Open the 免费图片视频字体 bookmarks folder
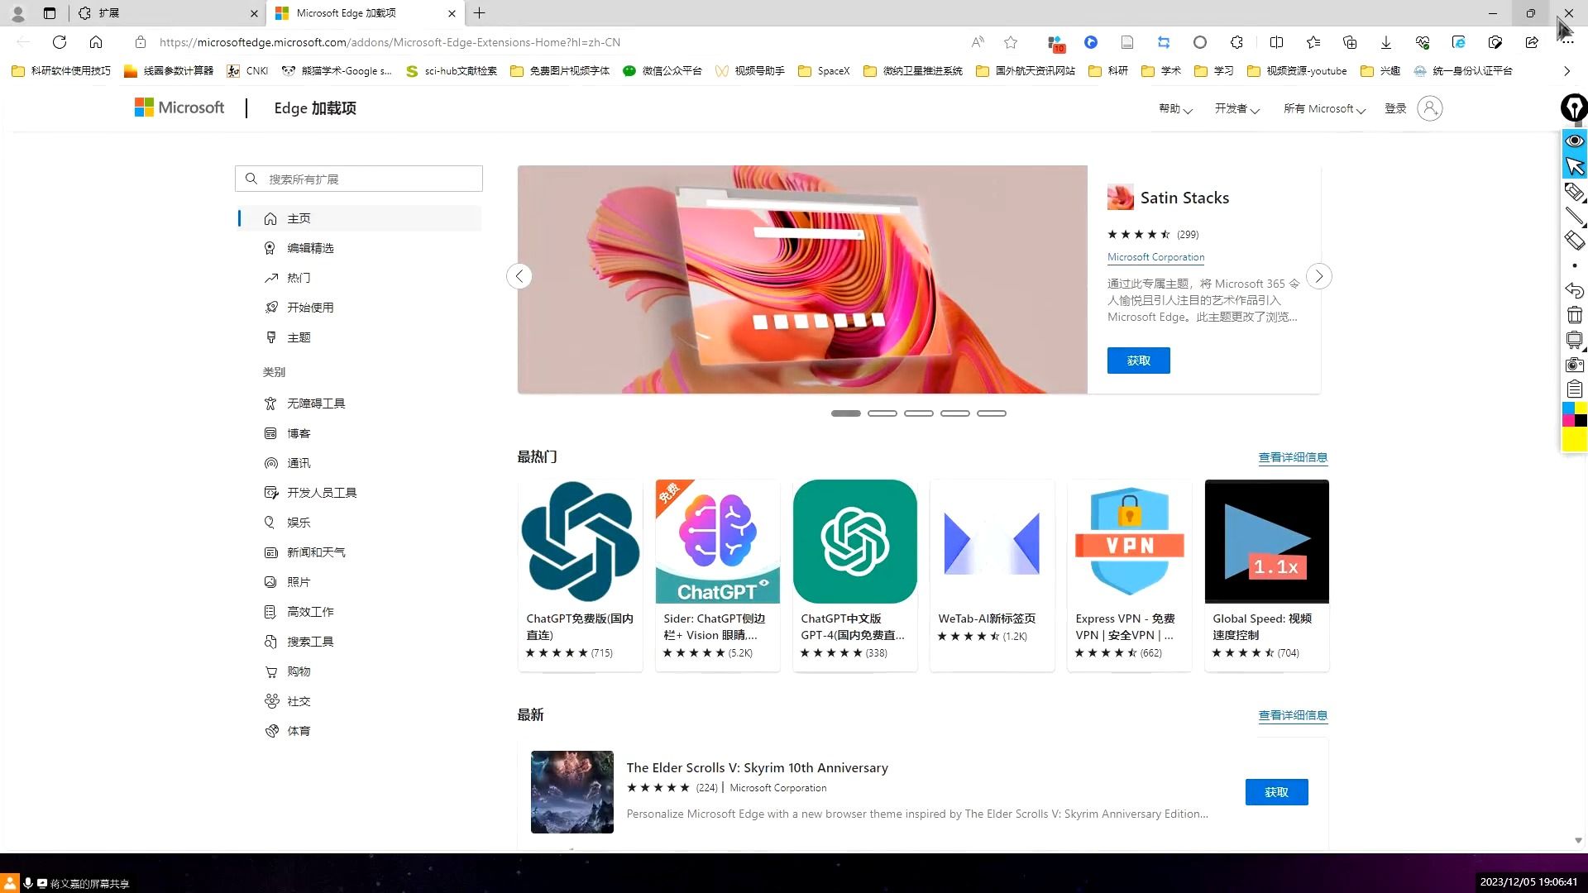The image size is (1588, 893). tap(560, 71)
